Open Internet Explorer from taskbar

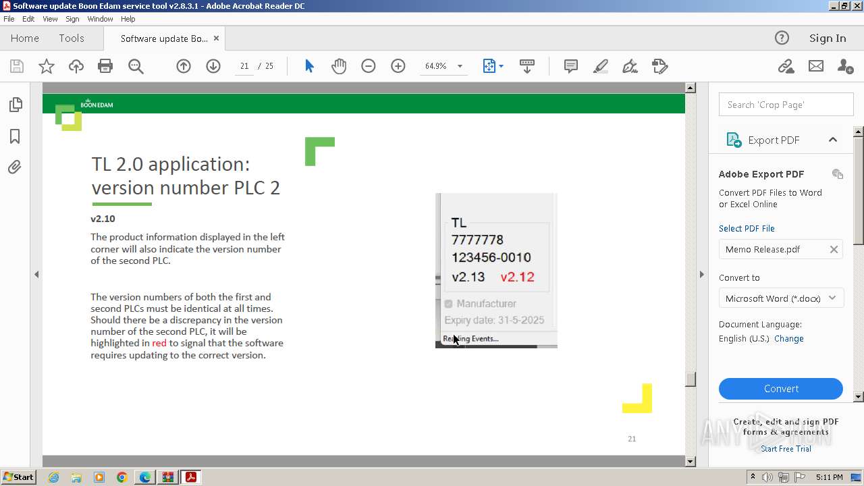[53, 477]
